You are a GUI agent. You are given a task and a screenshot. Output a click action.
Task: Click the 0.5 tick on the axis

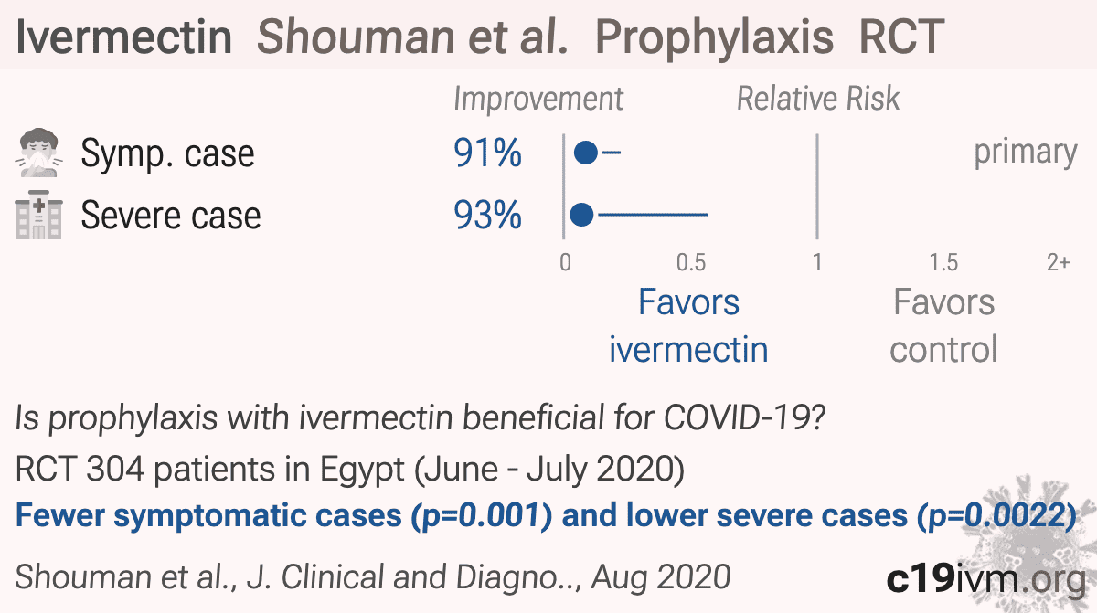[x=691, y=263]
